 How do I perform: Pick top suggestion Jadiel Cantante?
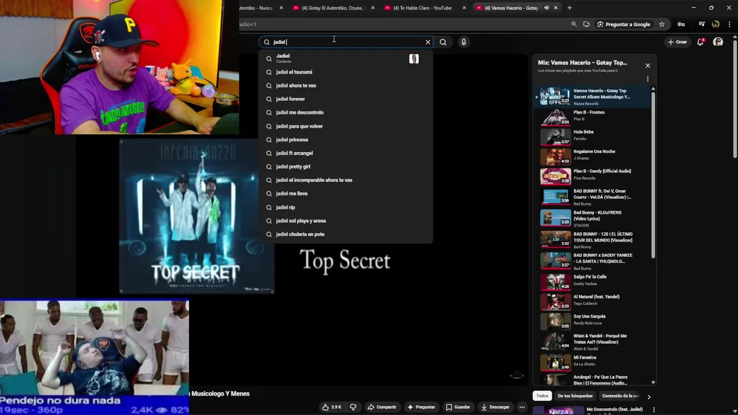[x=346, y=58]
